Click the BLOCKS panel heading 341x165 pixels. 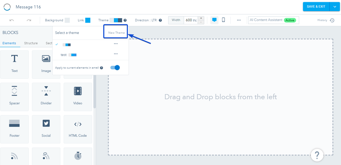pyautogui.click(x=10, y=33)
